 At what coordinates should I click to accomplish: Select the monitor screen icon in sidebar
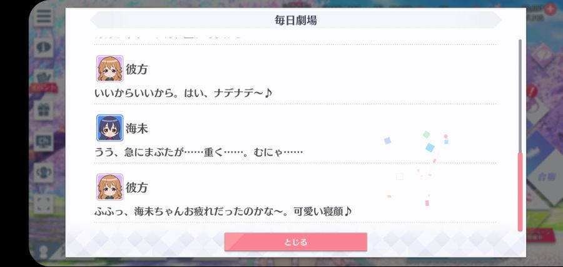click(44, 142)
